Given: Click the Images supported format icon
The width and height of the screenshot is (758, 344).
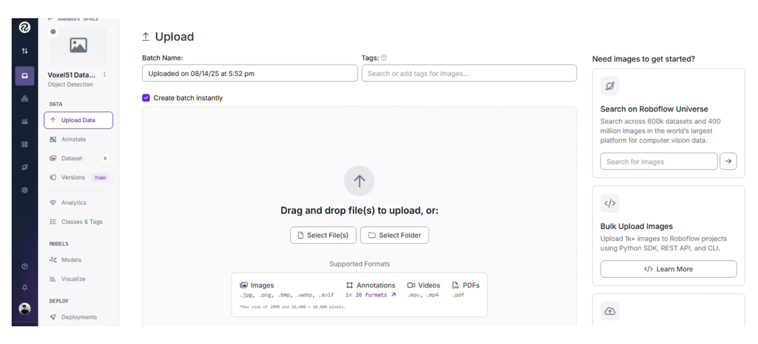Looking at the screenshot, I should (244, 285).
